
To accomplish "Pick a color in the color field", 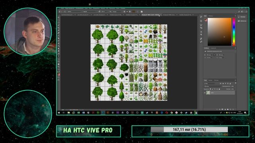I will (x=220, y=32).
